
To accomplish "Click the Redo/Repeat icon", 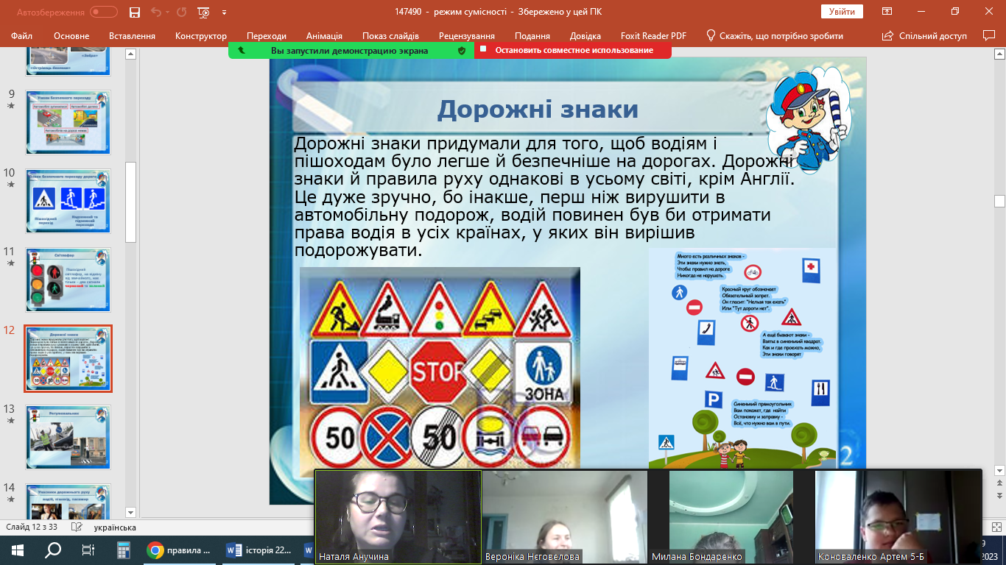I will point(181,12).
